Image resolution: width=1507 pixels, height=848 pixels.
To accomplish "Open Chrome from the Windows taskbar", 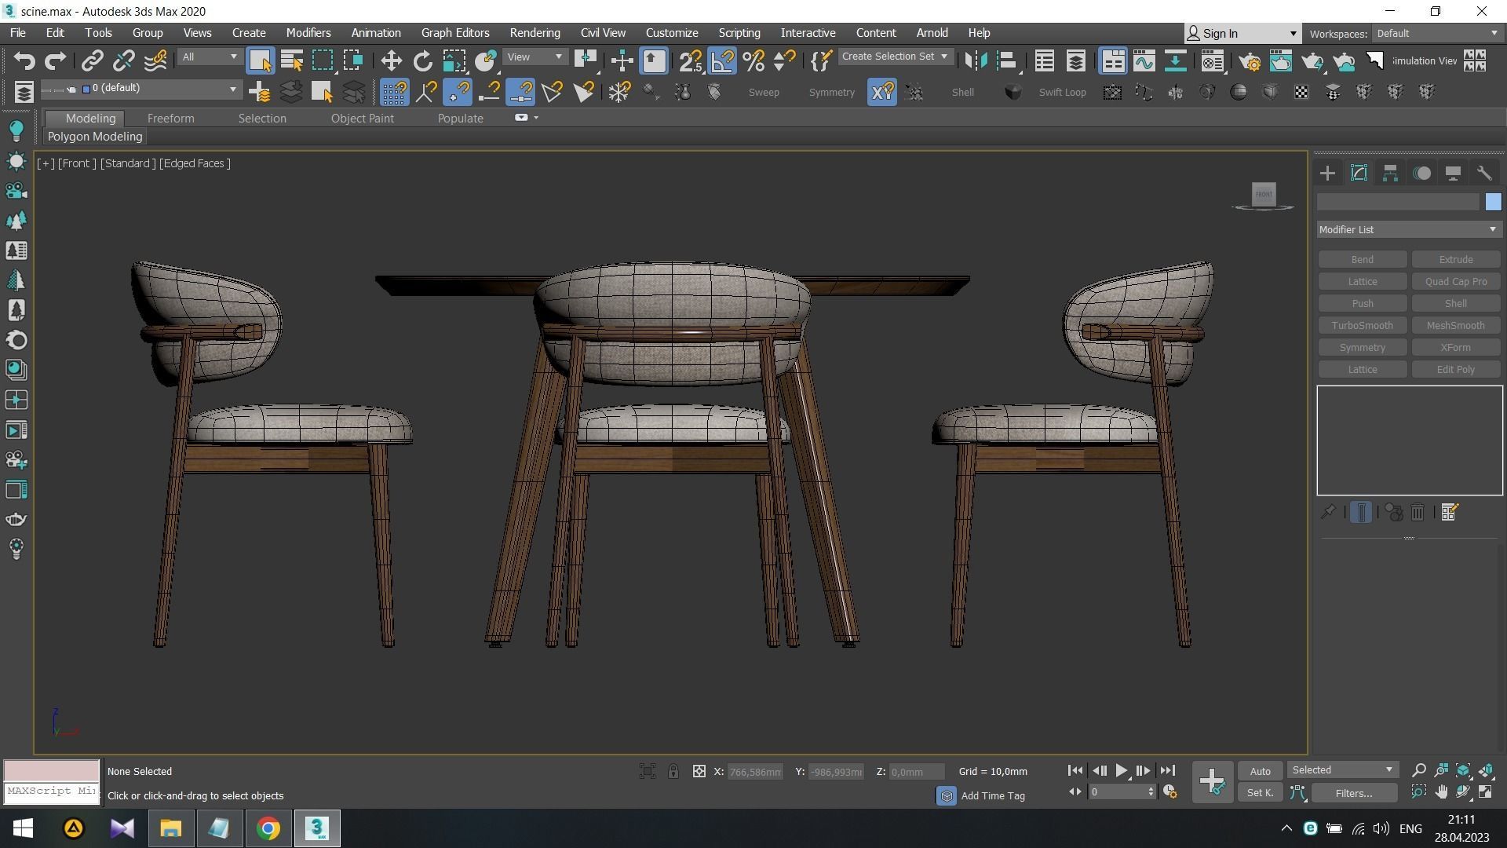I will click(268, 828).
